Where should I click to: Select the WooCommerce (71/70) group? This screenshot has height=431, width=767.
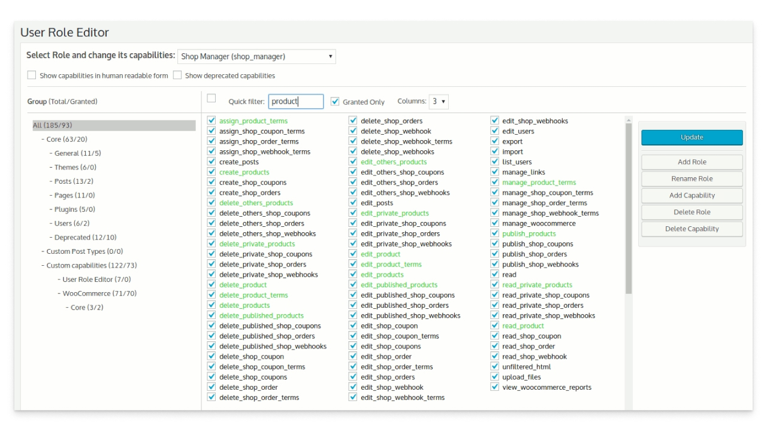[99, 293]
